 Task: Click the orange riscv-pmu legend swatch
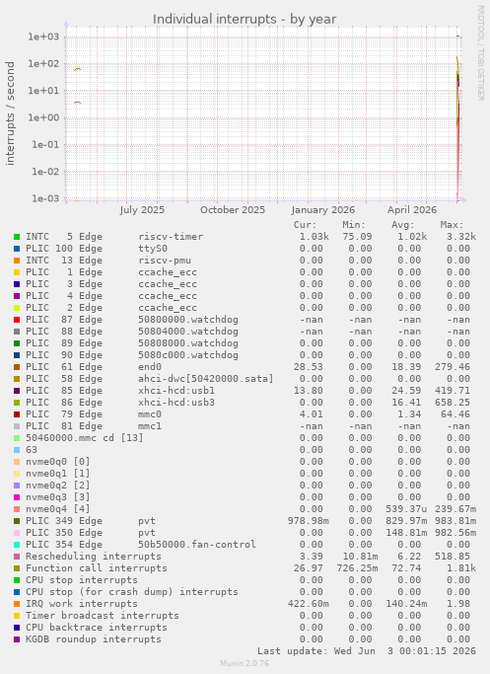[x=17, y=261]
